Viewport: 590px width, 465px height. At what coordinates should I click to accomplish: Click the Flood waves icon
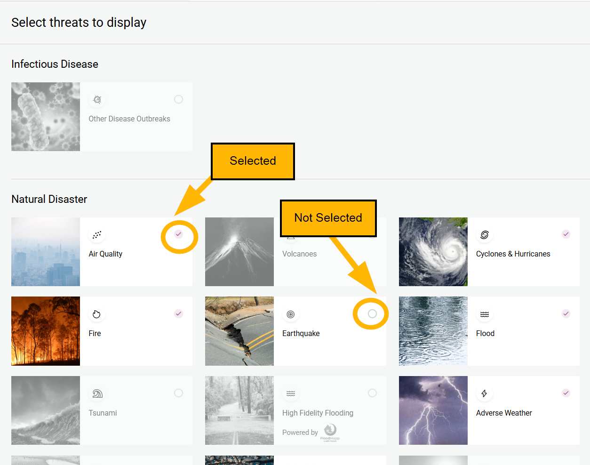485,314
